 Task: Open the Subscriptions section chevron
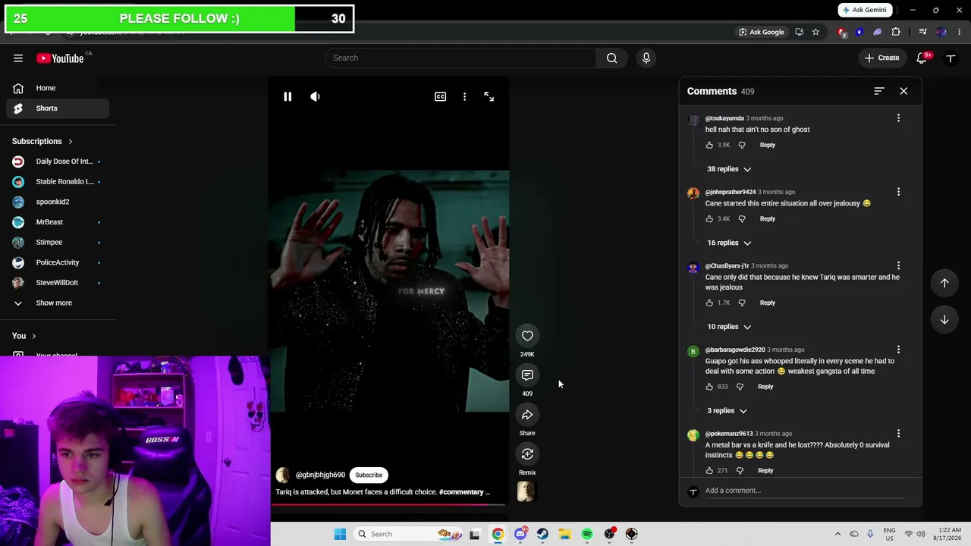pos(70,142)
